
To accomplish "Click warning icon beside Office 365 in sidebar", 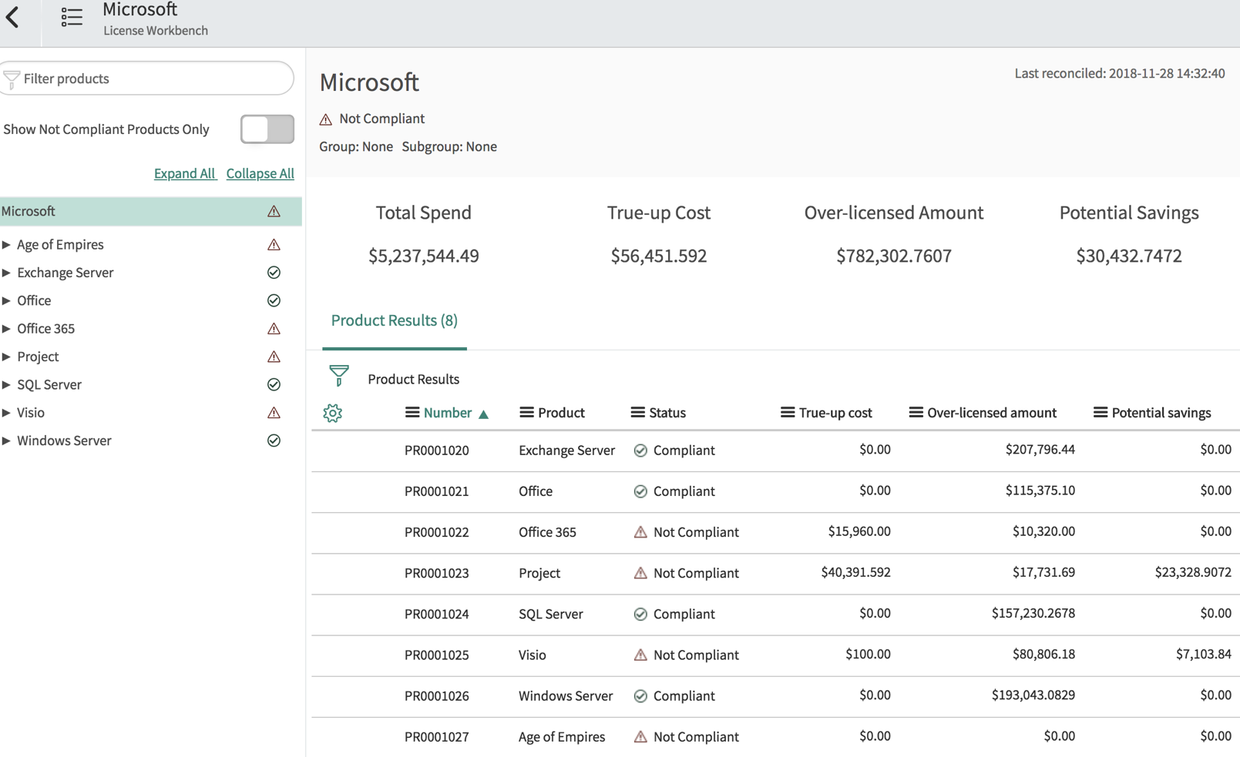I will tap(274, 329).
